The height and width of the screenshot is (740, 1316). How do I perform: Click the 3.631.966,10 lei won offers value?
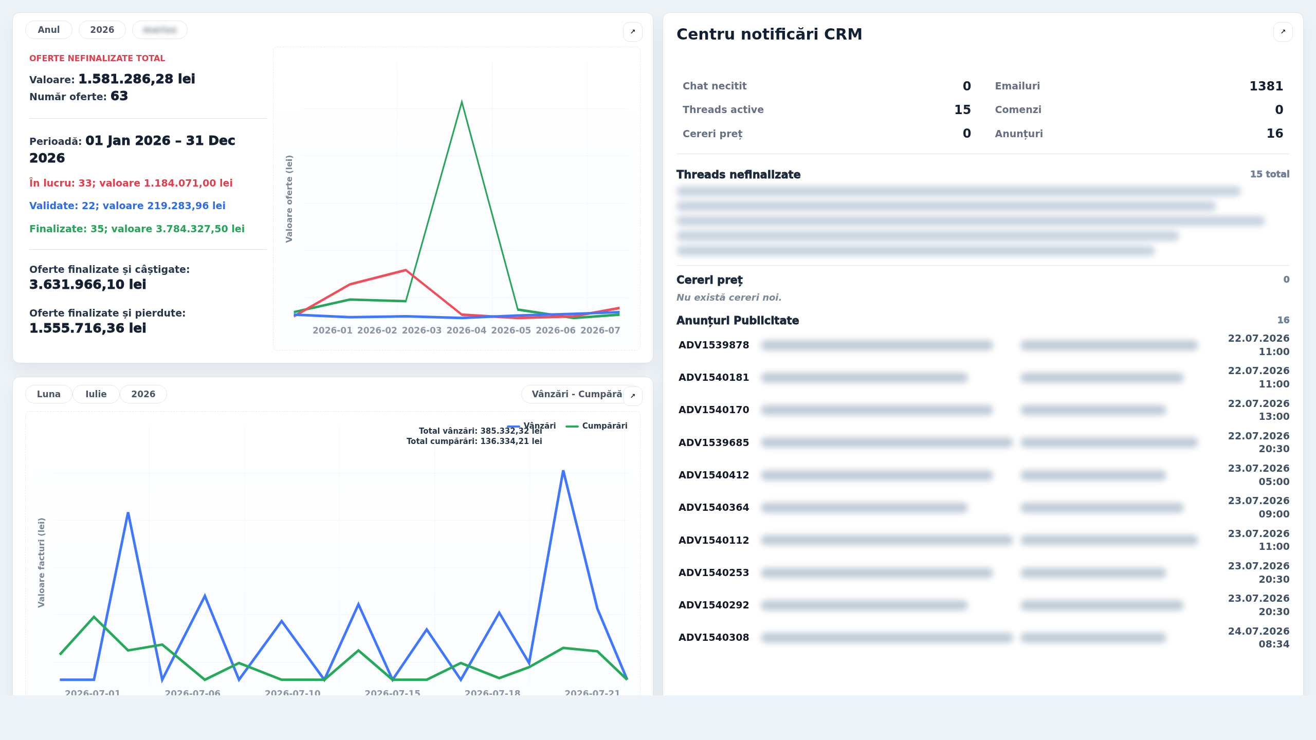point(88,285)
